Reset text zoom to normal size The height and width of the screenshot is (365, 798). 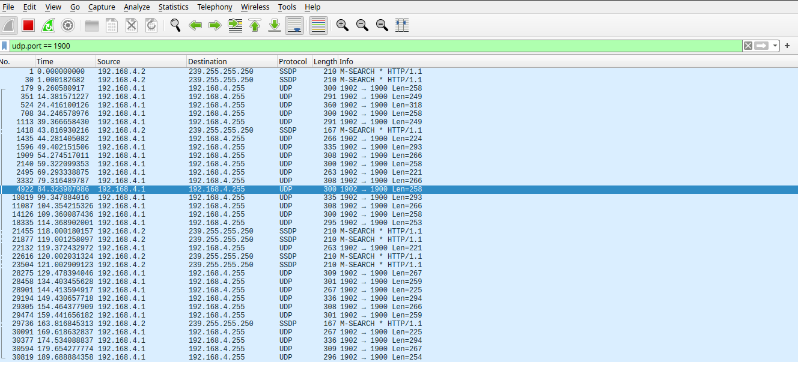click(382, 25)
